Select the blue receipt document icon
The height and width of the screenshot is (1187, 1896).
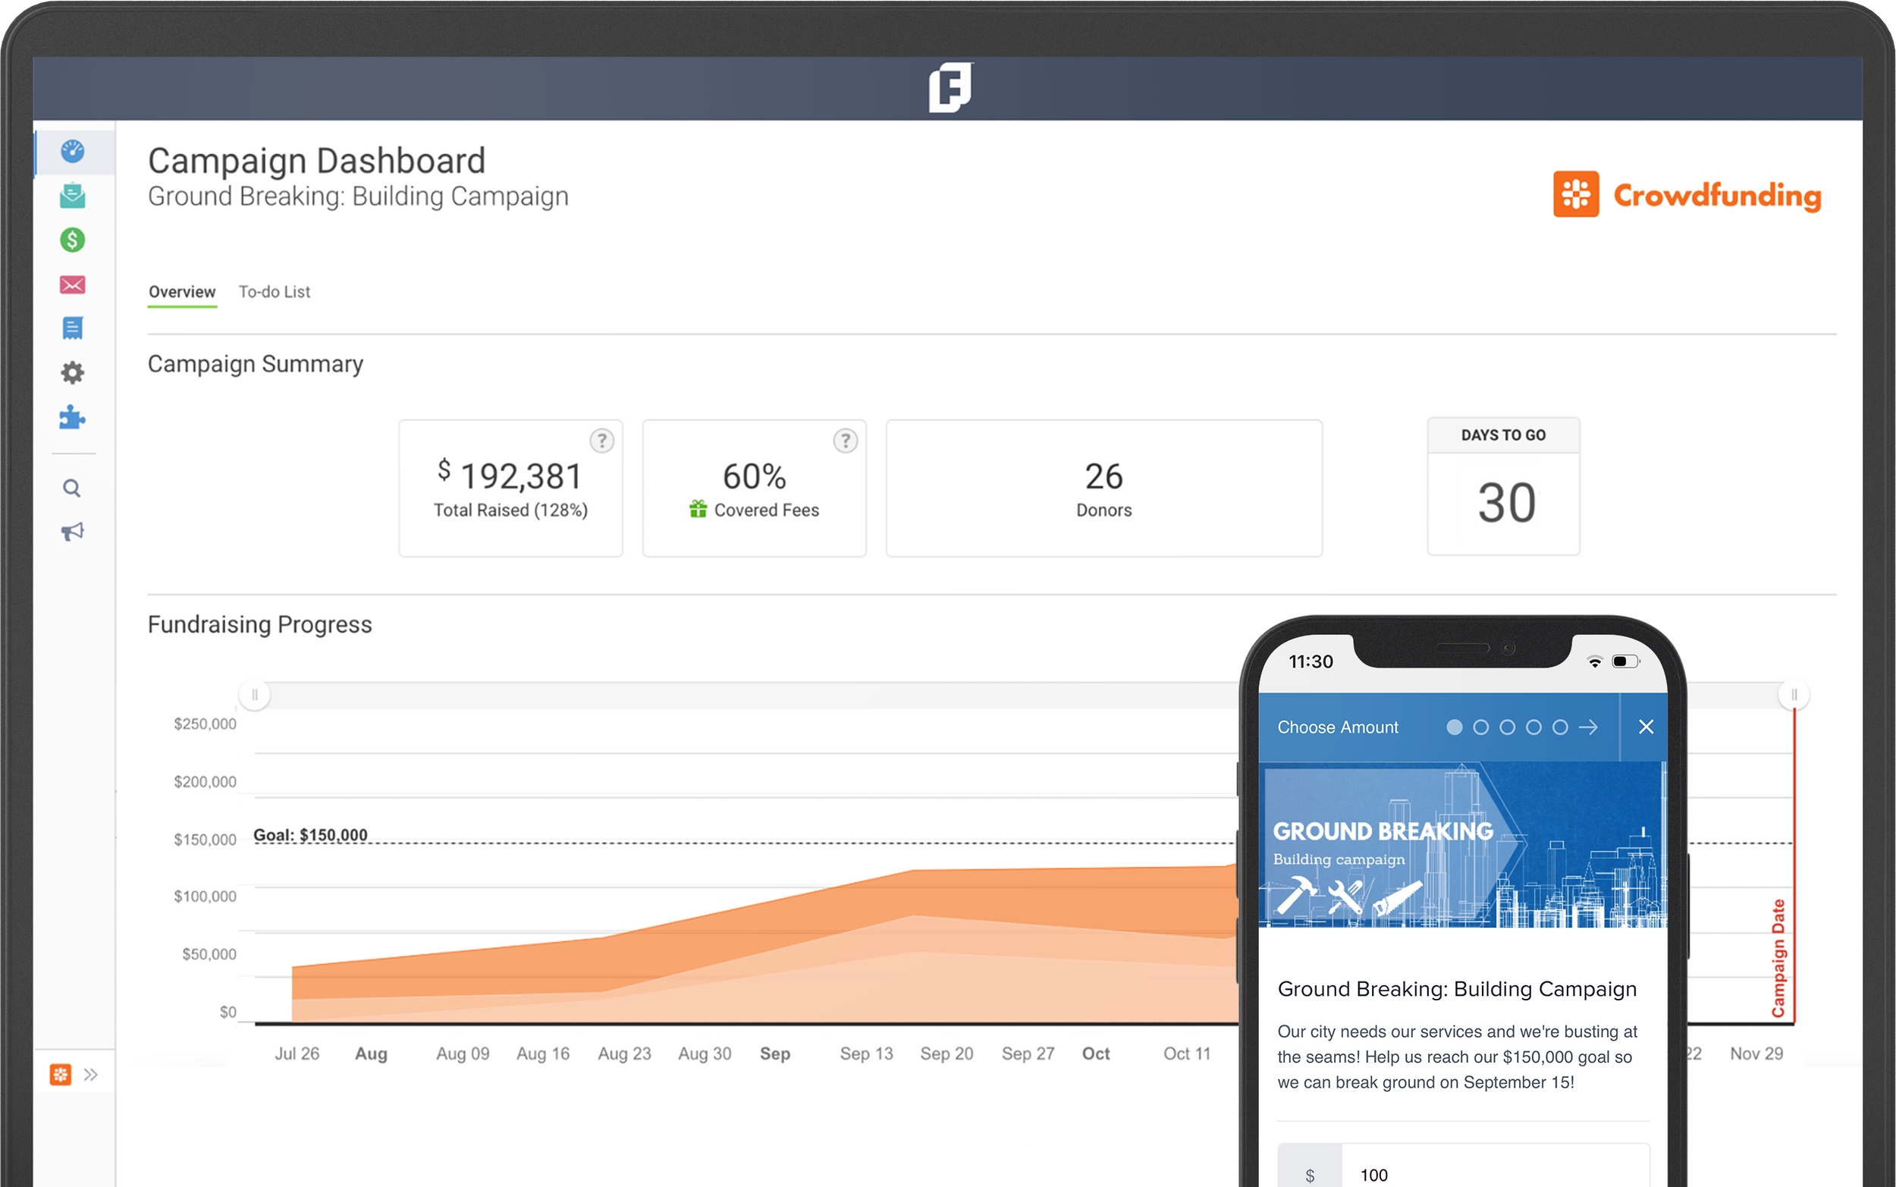72,328
